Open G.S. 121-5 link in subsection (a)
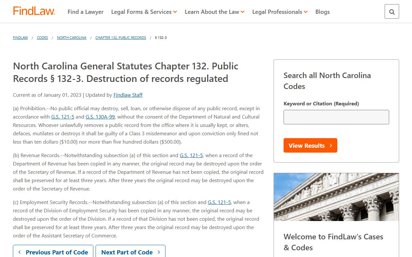 click(x=63, y=117)
